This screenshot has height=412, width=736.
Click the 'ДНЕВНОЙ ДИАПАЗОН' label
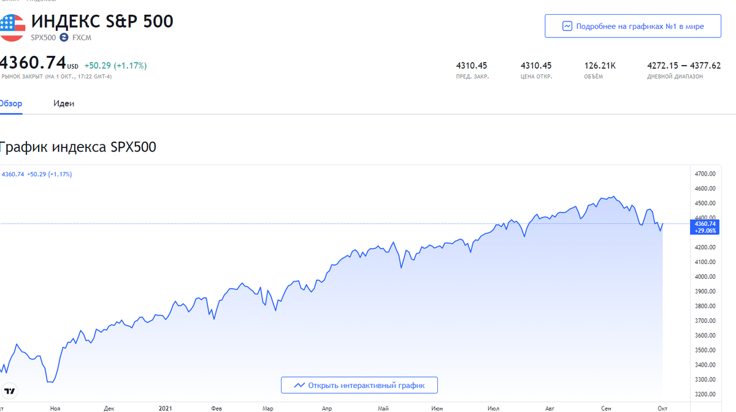(x=675, y=77)
